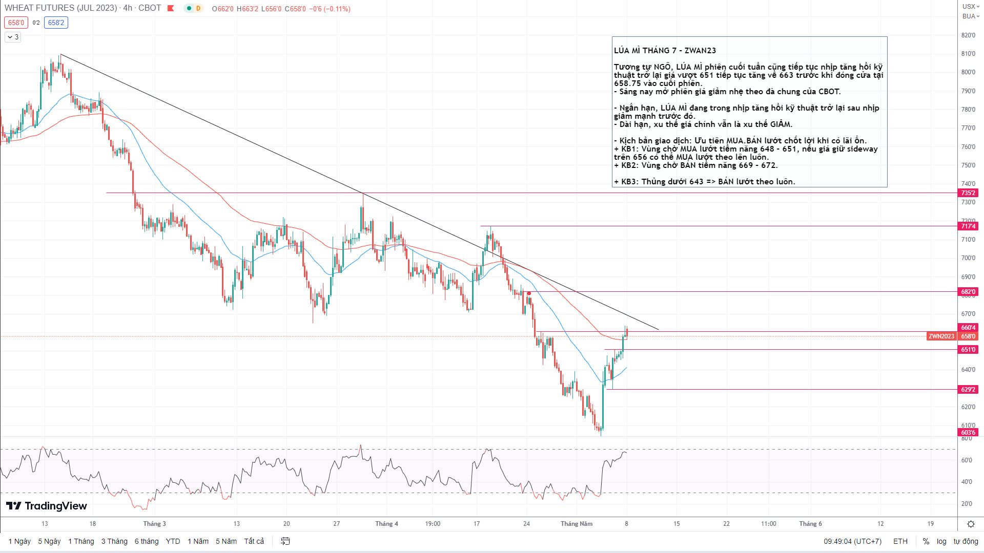Click the red flag icon beside CBOT
Screen dimensions: 984x553
(x=171, y=8)
